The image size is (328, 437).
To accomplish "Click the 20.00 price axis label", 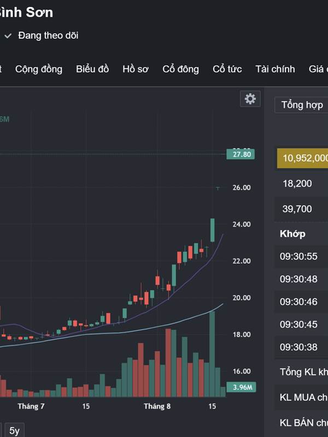I will coord(242,298).
